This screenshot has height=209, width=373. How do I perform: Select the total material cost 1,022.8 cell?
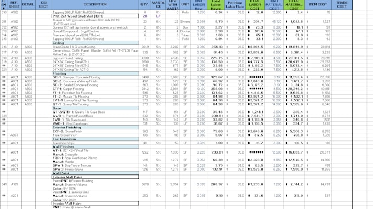point(294,21)
